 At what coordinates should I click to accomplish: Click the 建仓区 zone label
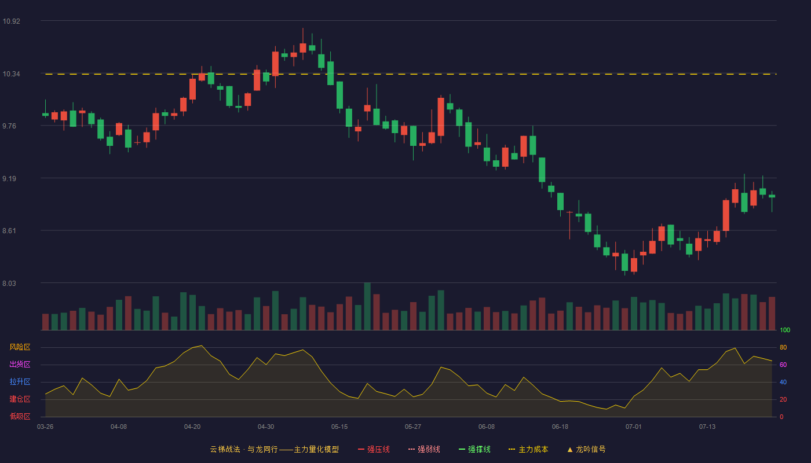pyautogui.click(x=20, y=399)
